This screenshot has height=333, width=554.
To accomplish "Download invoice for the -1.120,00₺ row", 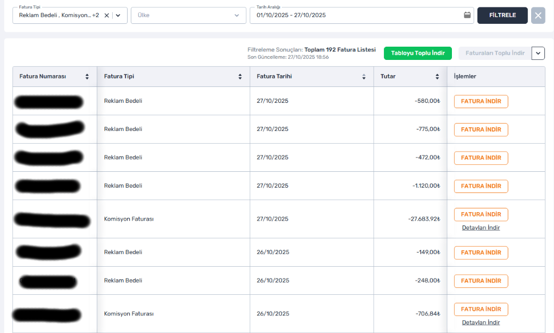I will coord(481,186).
